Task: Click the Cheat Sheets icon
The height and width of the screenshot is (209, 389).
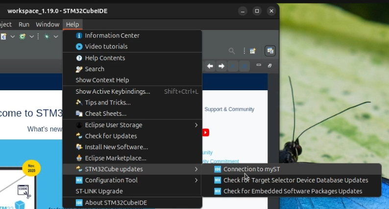Action: [79, 113]
